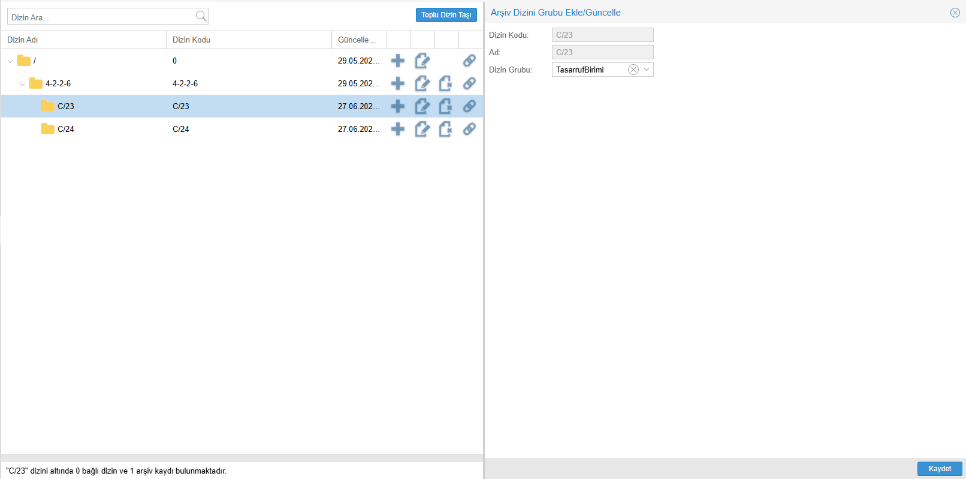Sort by Dizin Kodu column header
The image size is (966, 479).
point(191,40)
